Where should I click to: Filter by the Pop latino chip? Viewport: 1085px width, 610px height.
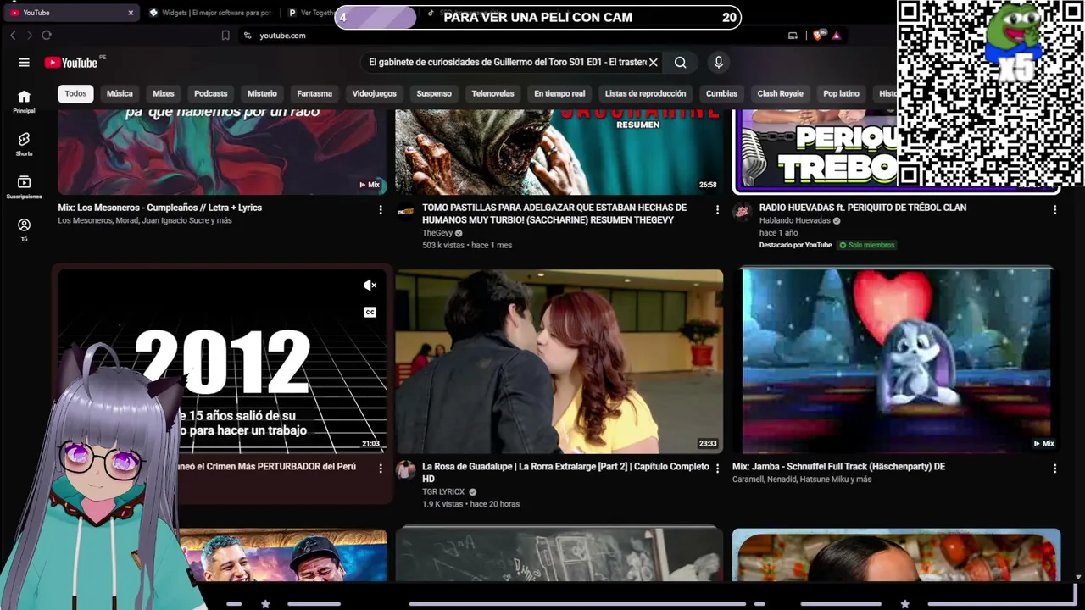click(x=841, y=93)
